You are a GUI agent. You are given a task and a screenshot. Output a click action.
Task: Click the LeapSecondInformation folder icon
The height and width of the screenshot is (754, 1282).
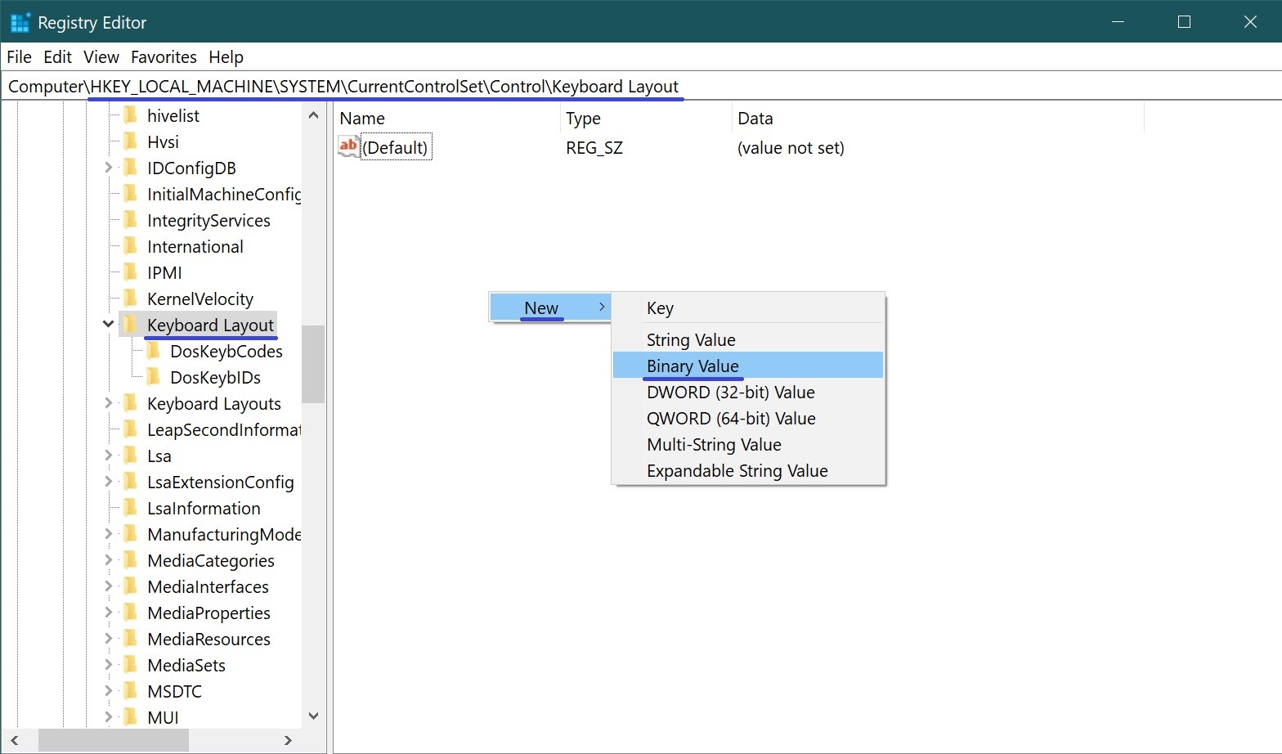(130, 429)
